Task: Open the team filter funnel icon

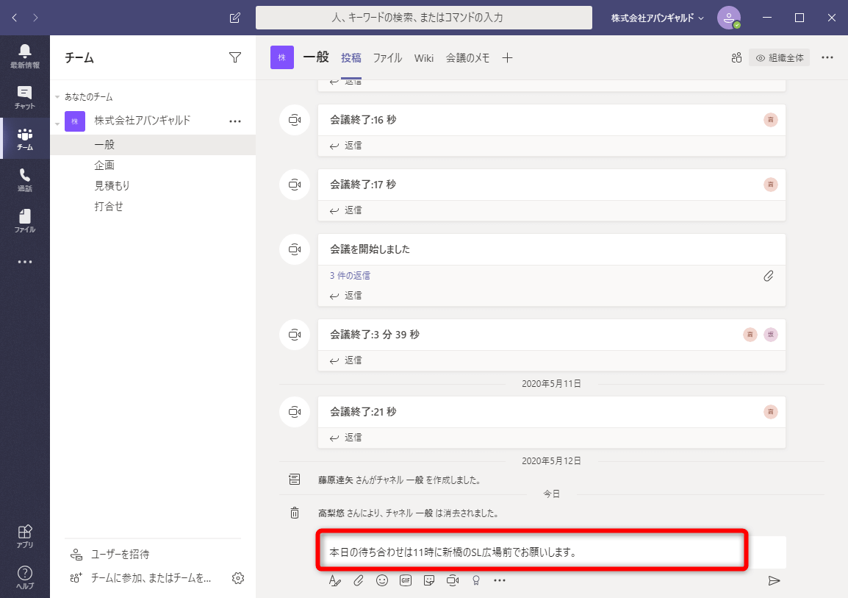Action: (x=234, y=57)
